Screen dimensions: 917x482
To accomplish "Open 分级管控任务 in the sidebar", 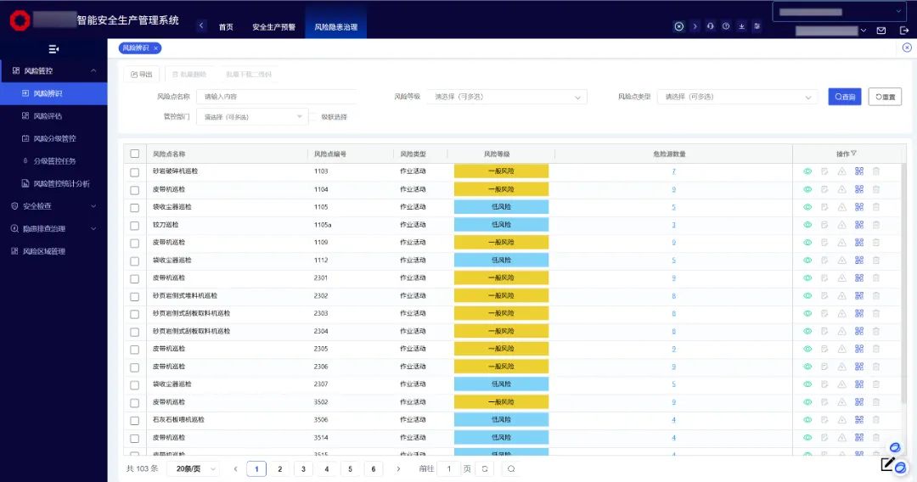I will pos(53,160).
